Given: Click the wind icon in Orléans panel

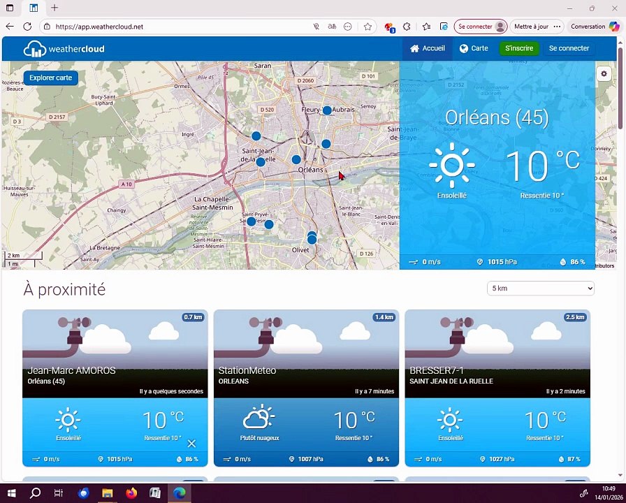Looking at the screenshot, I should (x=413, y=262).
